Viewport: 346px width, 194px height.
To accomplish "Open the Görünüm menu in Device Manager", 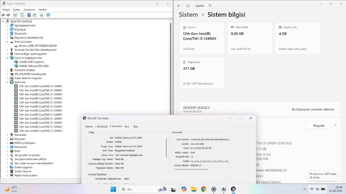I will click(29, 10).
